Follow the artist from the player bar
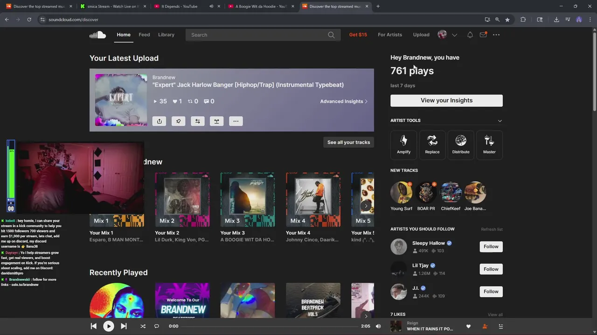597x335 pixels. pos(485,327)
